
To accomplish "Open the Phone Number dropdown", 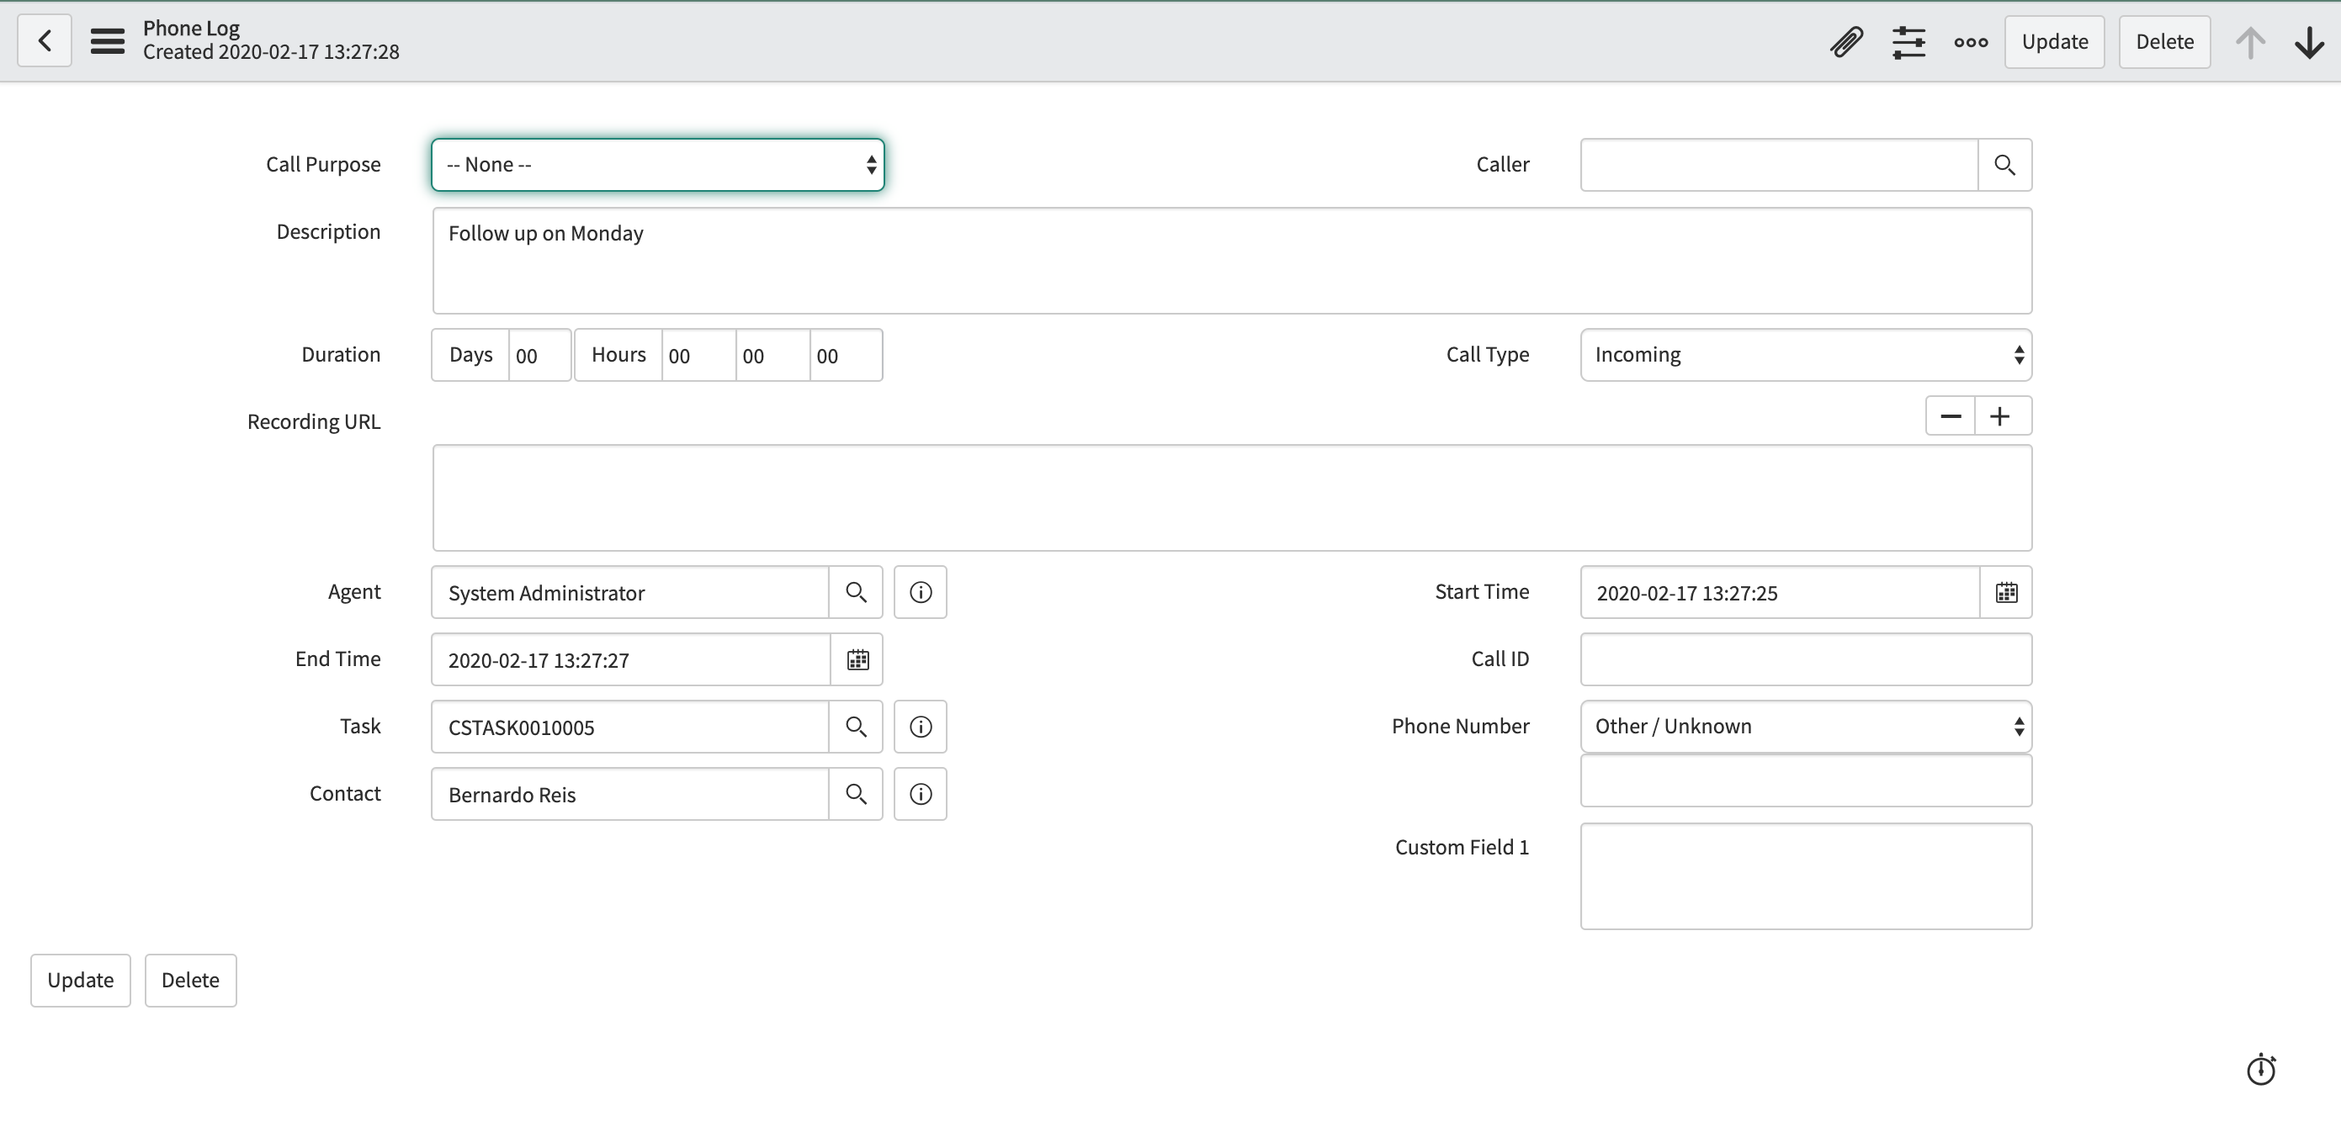I will coord(1805,726).
